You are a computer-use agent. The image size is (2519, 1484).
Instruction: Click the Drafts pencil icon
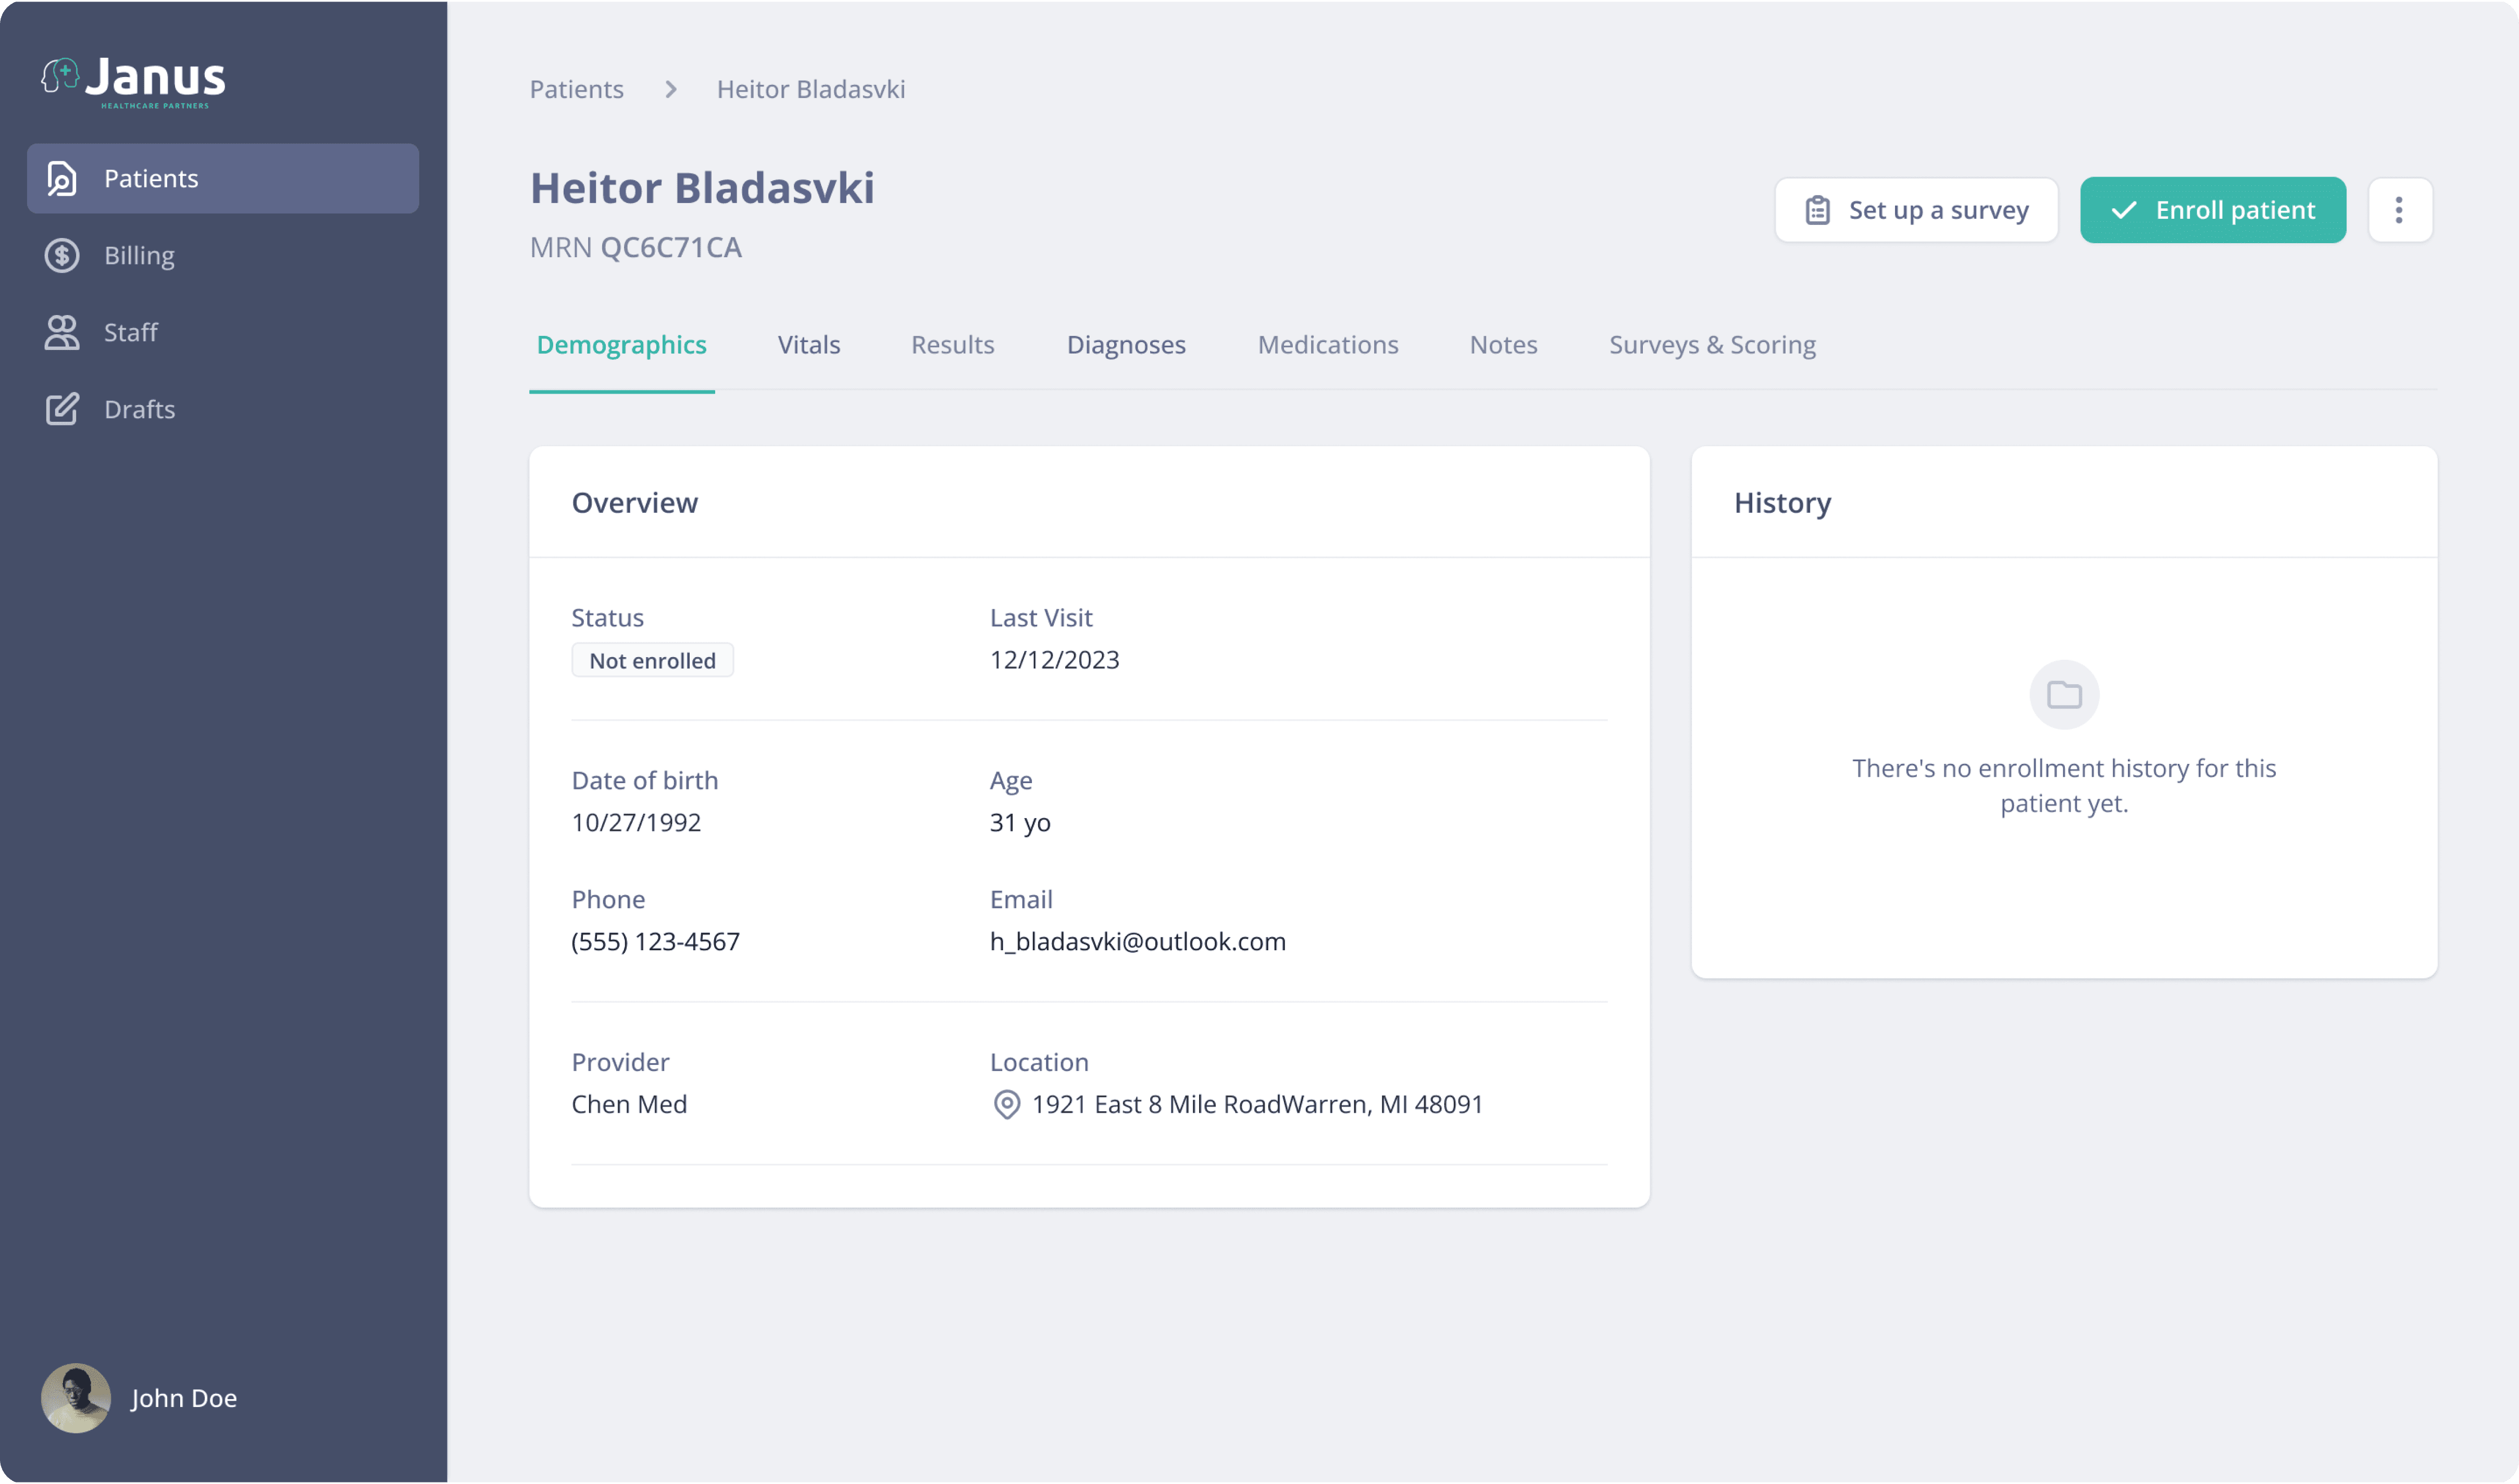(62, 409)
